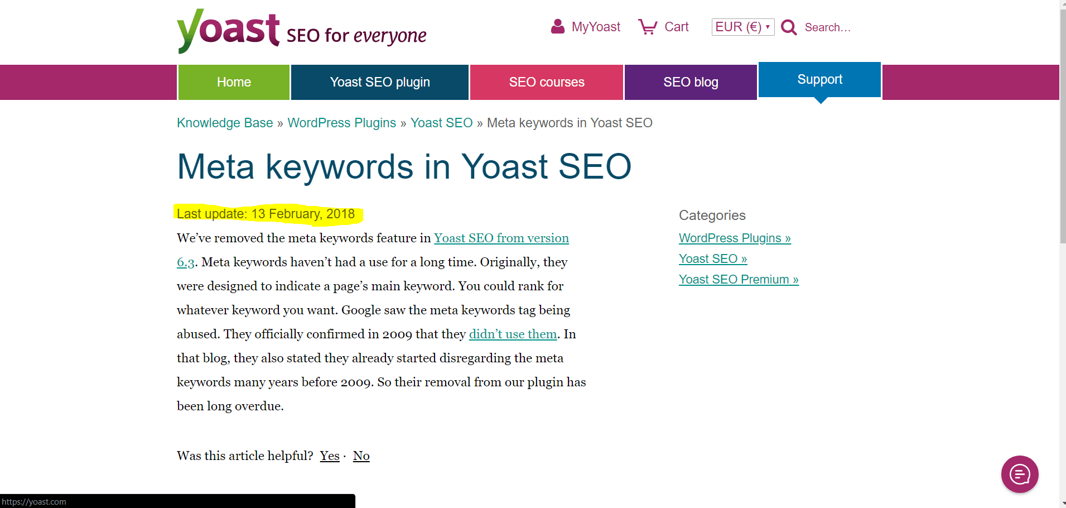The height and width of the screenshot is (508, 1066).
Task: Open the Yoast SEO breadcrumb link
Action: coord(442,123)
